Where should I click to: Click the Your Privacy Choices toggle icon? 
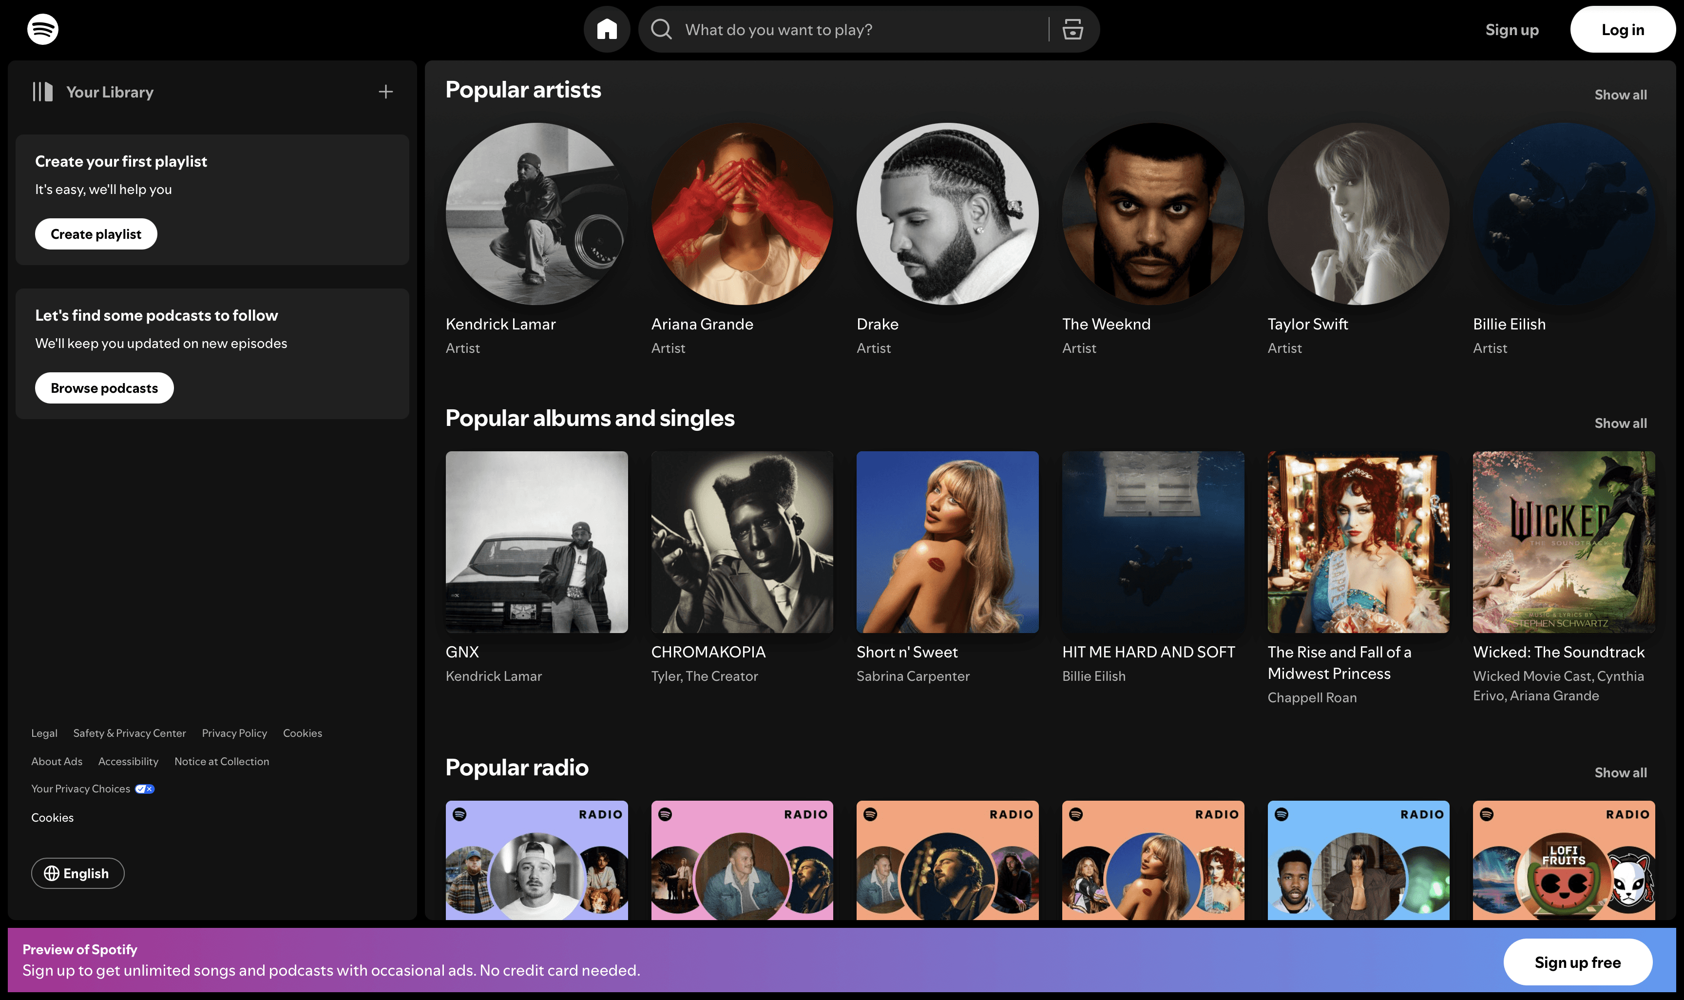pos(145,789)
